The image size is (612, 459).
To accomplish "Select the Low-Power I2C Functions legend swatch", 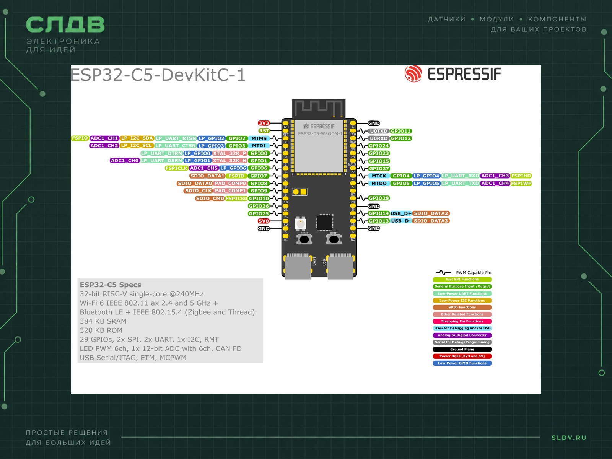I will [462, 301].
